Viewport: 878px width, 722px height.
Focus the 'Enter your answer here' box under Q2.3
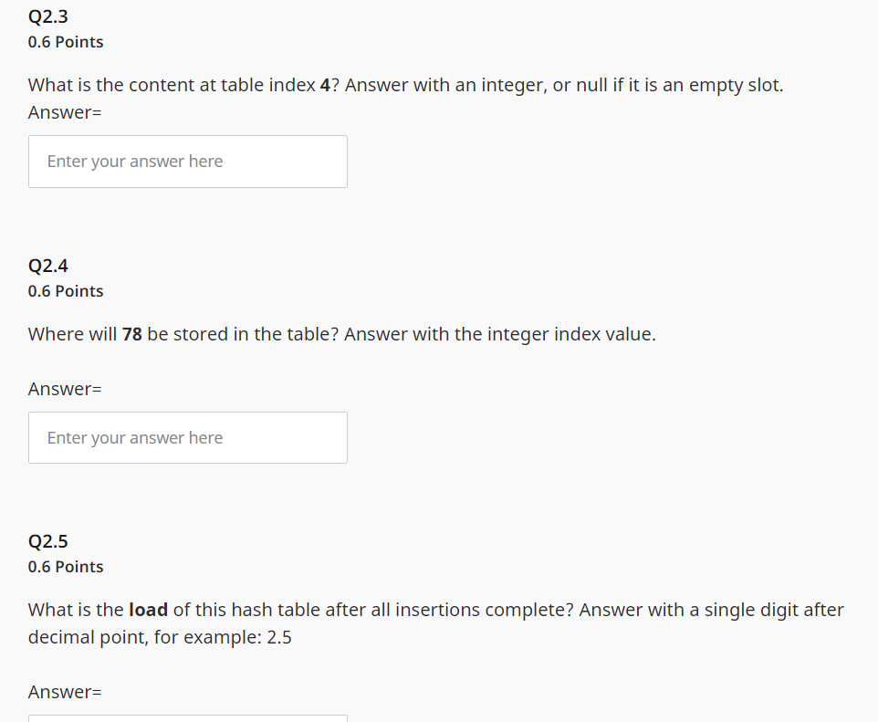187,161
